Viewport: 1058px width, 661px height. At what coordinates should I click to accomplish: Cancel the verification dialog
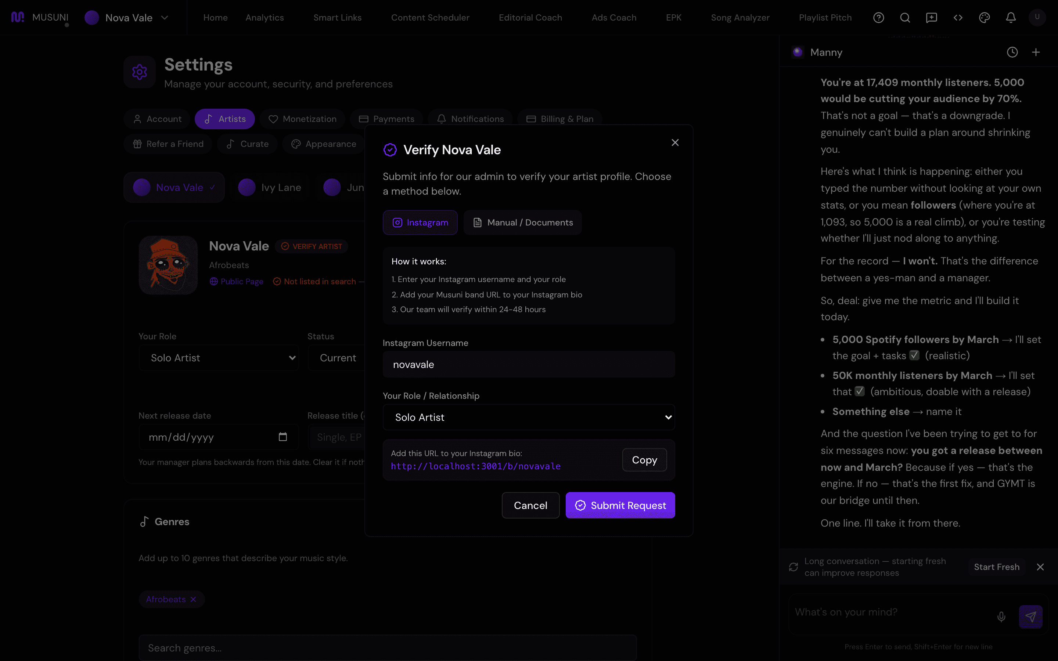(530, 505)
